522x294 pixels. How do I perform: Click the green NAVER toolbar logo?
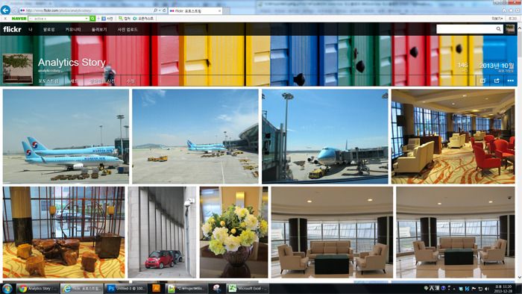(19, 19)
